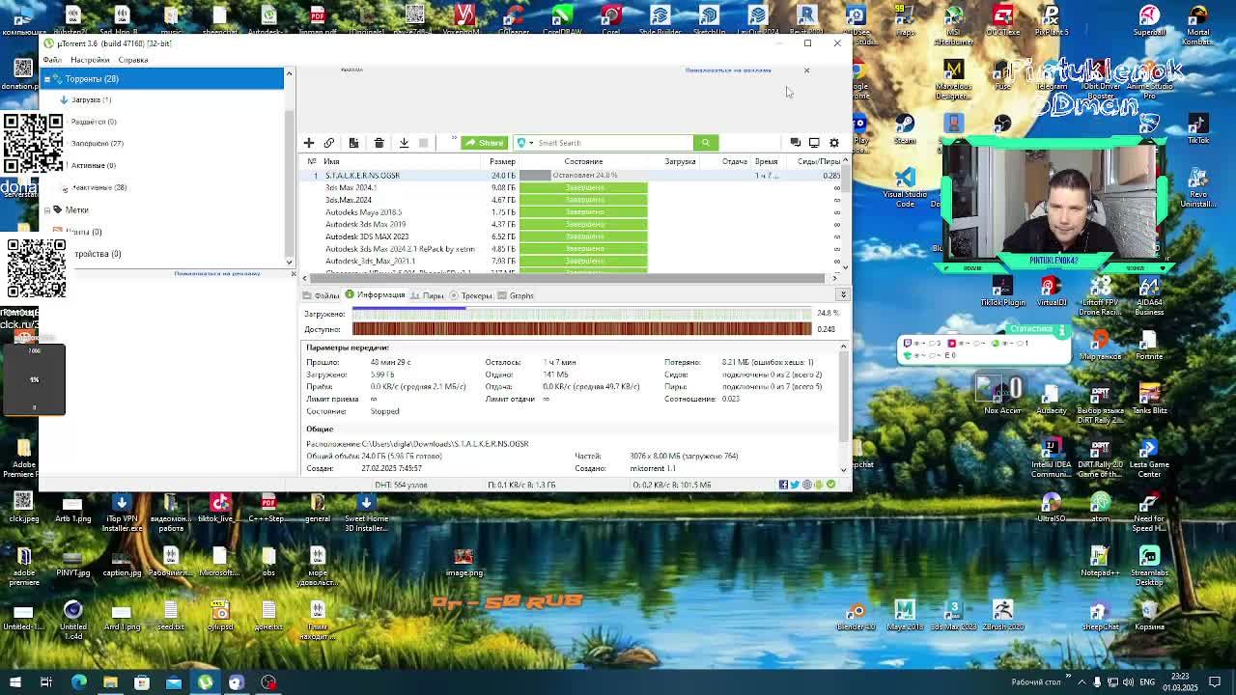Select the Завершено (27) category
The height and width of the screenshot is (695, 1236).
97,143
